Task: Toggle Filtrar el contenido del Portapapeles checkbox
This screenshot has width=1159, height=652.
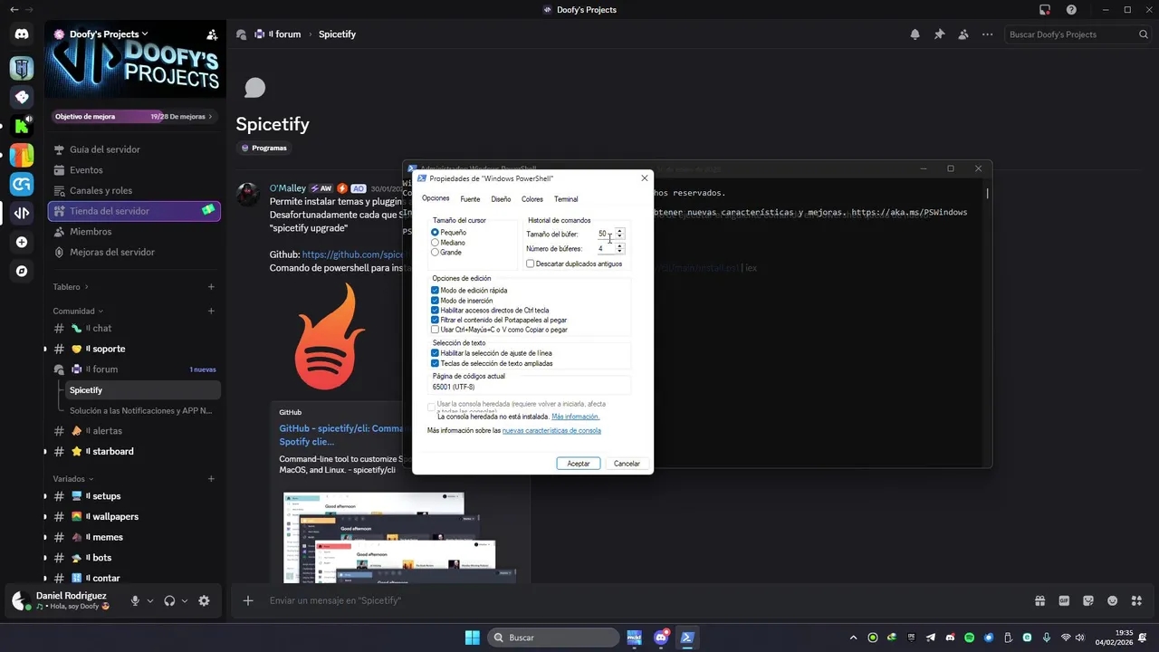Action: (499, 320)
